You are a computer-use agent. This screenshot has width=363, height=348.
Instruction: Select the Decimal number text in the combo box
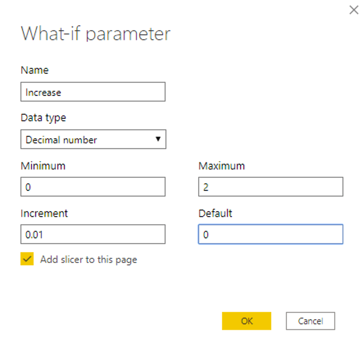(x=61, y=140)
